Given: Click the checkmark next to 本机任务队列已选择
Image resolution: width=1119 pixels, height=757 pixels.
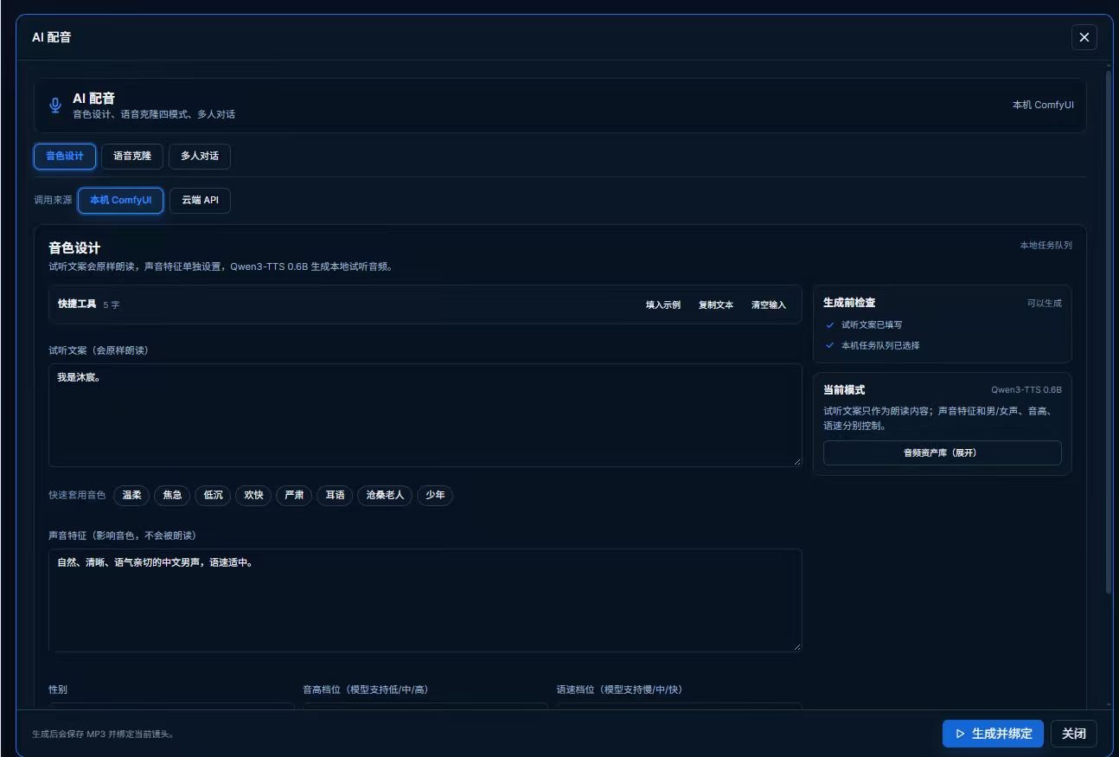Looking at the screenshot, I should coord(830,346).
